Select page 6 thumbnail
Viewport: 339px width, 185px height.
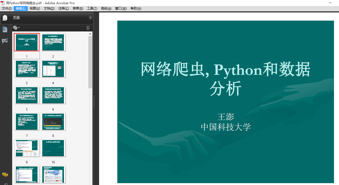[x=53, y=95]
